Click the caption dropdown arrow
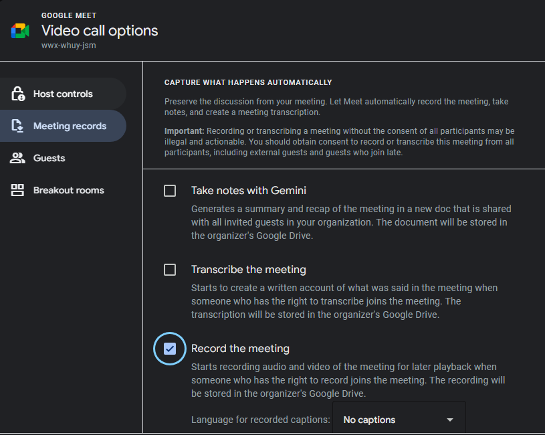The width and height of the screenshot is (545, 435). point(450,420)
